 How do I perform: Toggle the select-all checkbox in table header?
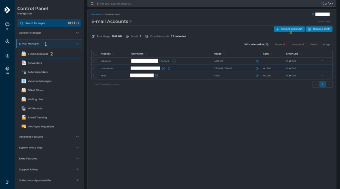coord(95,54)
